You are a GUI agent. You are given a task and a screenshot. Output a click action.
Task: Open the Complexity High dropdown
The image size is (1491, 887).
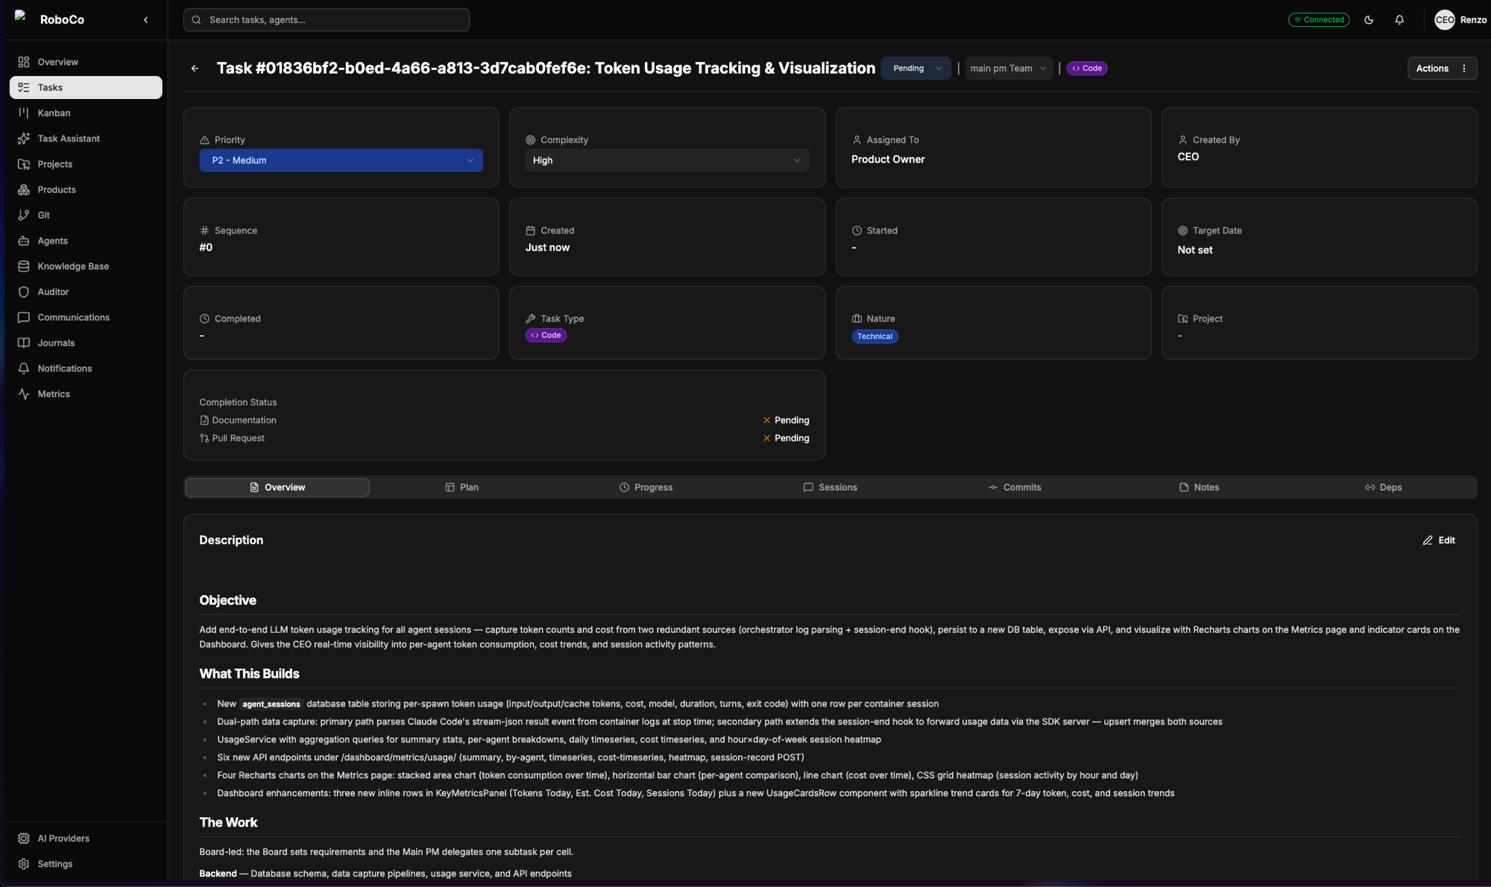[x=666, y=160]
